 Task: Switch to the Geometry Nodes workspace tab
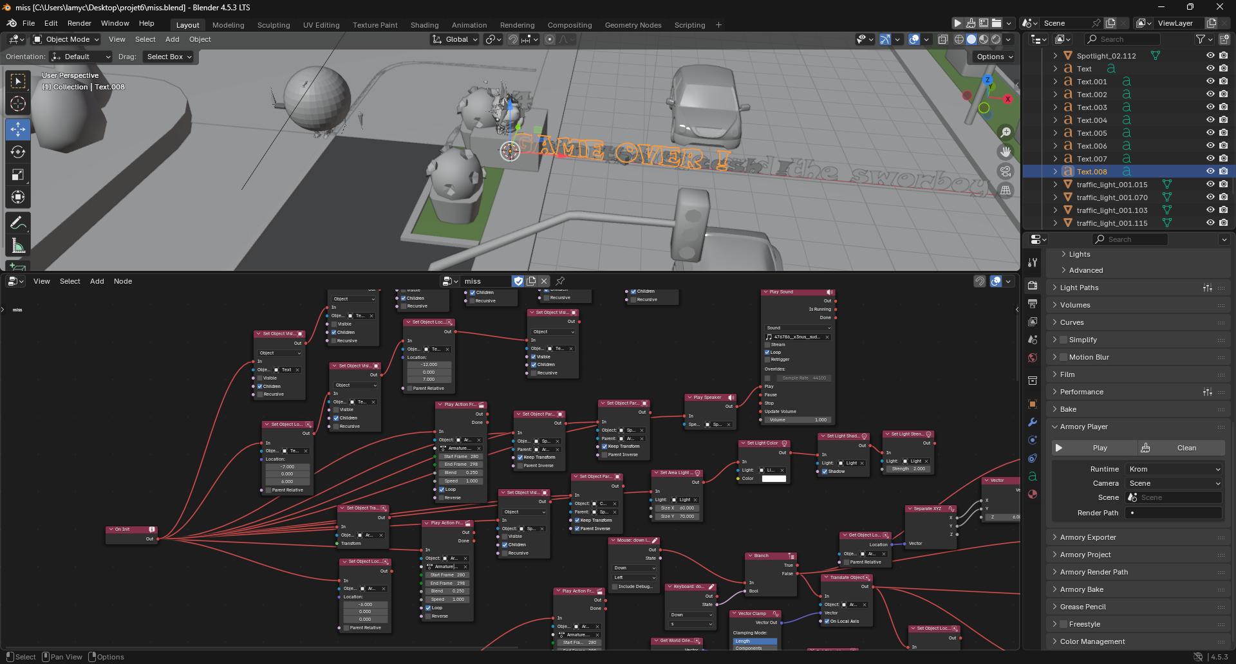pyautogui.click(x=633, y=25)
